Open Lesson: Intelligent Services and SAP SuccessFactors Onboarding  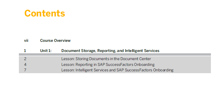click(x=118, y=70)
